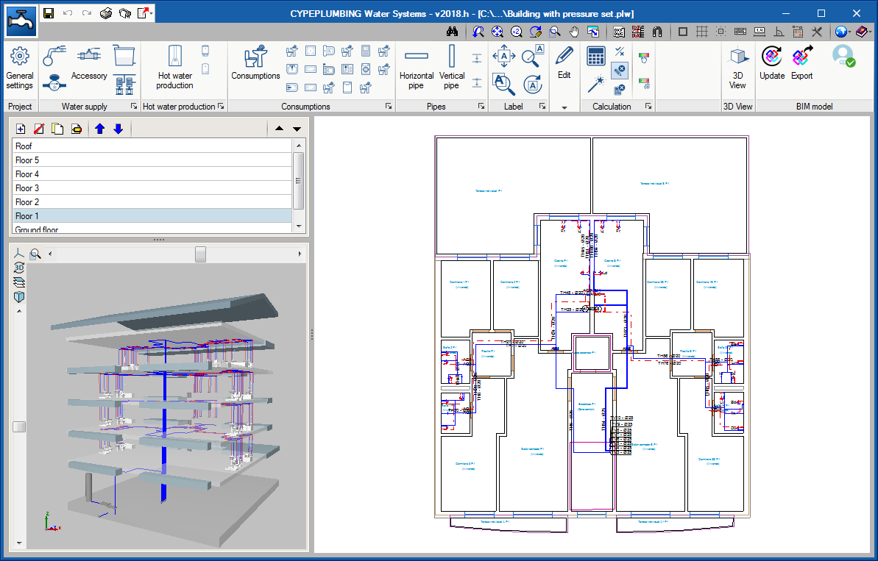Expand the Calculation group launcher
Screen dimensions: 878x561
click(x=648, y=106)
